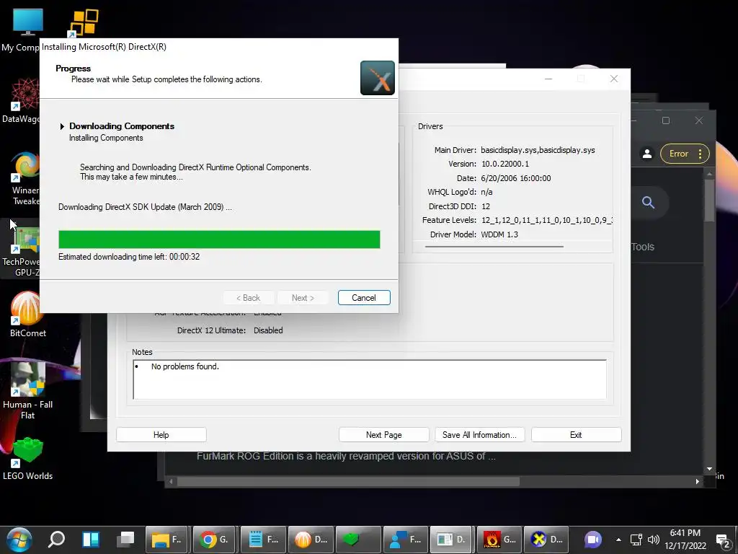Viewport: 738px width, 554px height.
Task: Click the Feature Levels value text
Action: pyautogui.click(x=546, y=220)
